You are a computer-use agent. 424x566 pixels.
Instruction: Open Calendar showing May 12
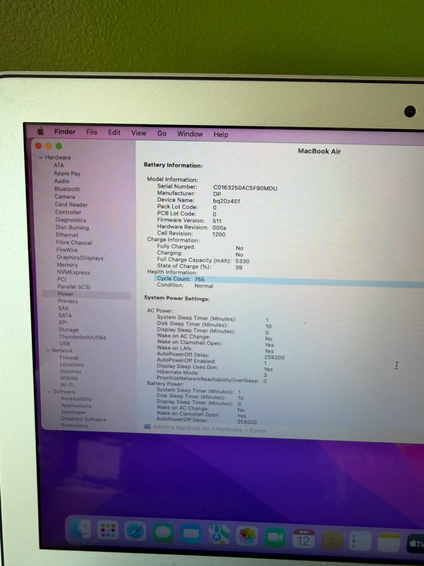[303, 538]
